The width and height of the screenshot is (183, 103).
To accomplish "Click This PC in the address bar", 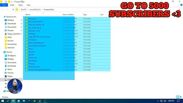I will (x=23, y=9).
